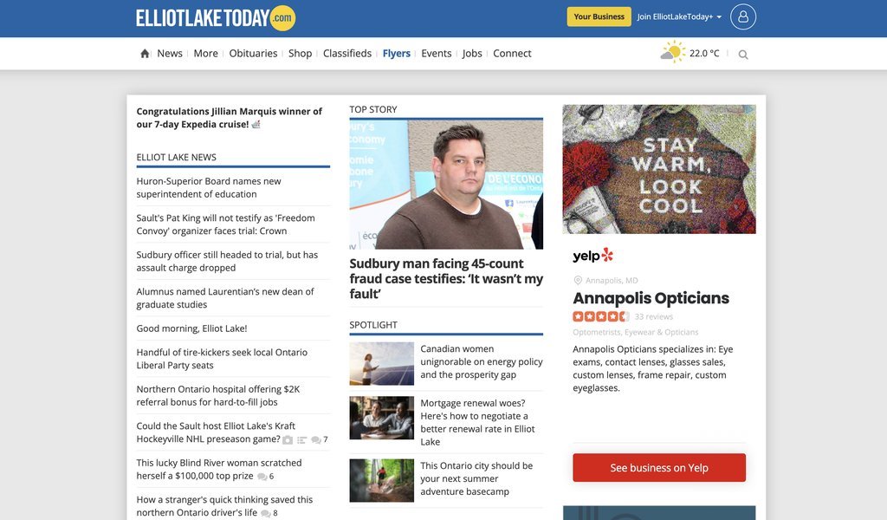Image resolution: width=887 pixels, height=520 pixels.
Task: Open the Jobs menu item
Action: pyautogui.click(x=472, y=53)
